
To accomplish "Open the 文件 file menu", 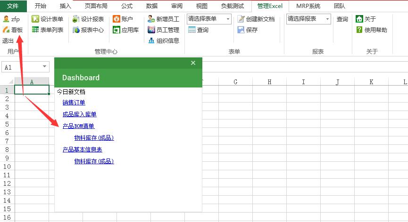I will [x=13, y=6].
